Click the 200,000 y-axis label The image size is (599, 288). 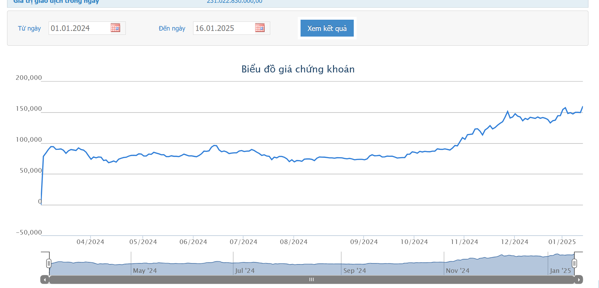pyautogui.click(x=29, y=78)
